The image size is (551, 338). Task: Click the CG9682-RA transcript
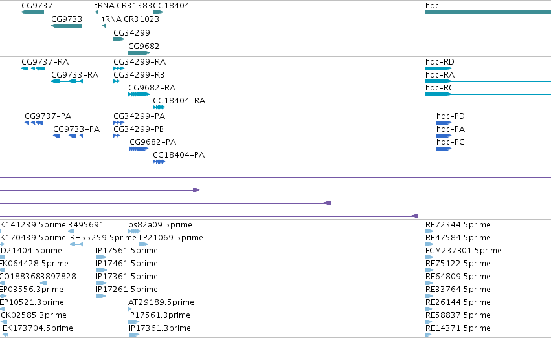pyautogui.click(x=139, y=94)
